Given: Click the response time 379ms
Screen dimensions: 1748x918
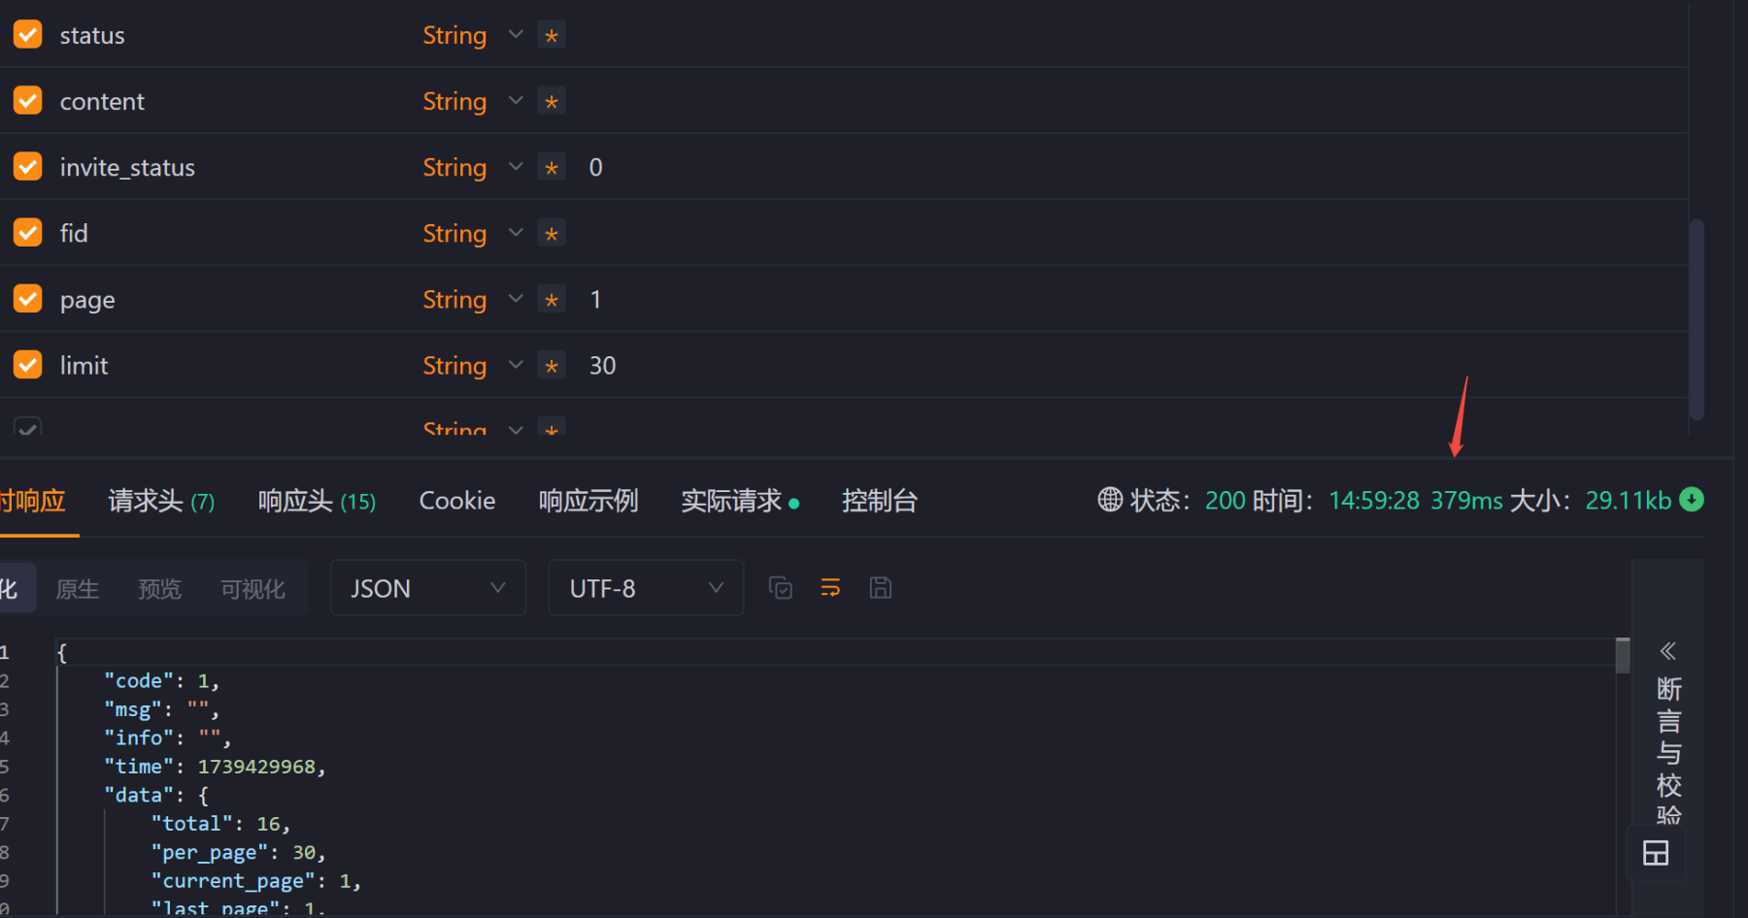Looking at the screenshot, I should [x=1466, y=501].
